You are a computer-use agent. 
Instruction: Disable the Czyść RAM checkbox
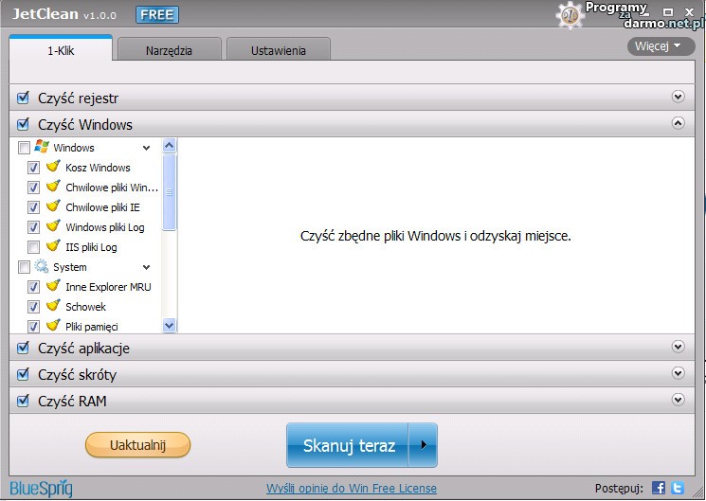point(24,401)
